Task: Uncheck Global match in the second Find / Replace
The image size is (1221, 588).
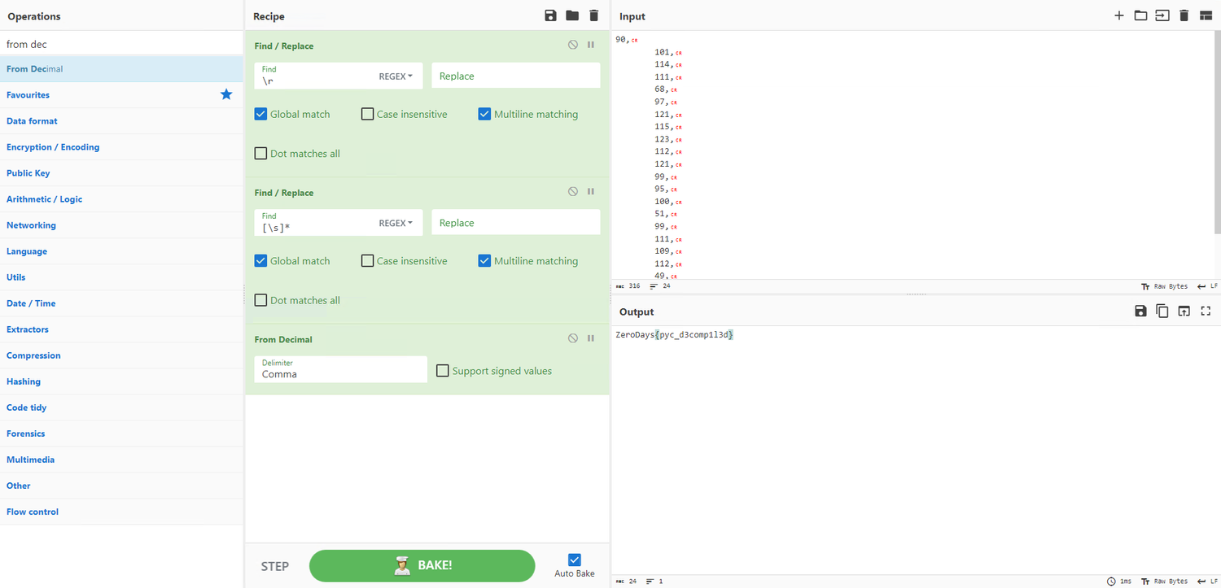Action: (x=260, y=260)
